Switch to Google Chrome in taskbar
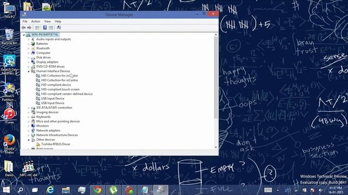This screenshot has width=348, height=195. [x=97, y=190]
